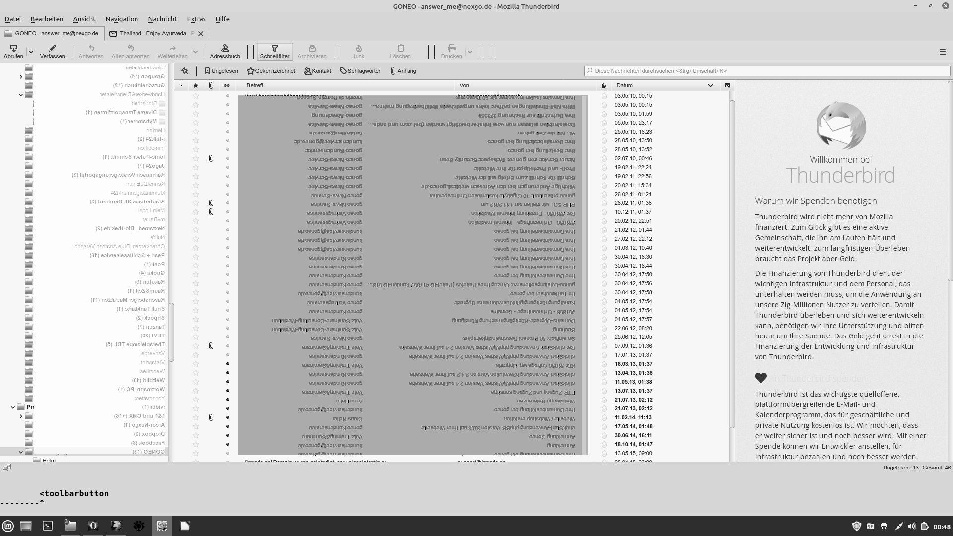Select columns to display icon
953x536 pixels.
[x=728, y=85]
